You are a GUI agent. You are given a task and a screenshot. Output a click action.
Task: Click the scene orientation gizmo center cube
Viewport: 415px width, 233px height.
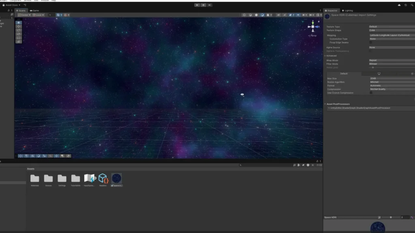pyautogui.click(x=313, y=27)
